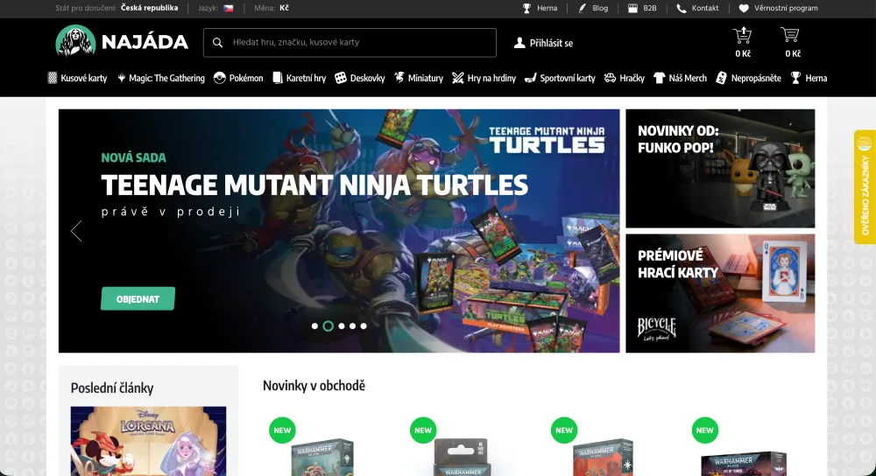Open the Novinky od Funko Pop banner
Image resolution: width=876 pixels, height=476 pixels.
pyautogui.click(x=720, y=169)
